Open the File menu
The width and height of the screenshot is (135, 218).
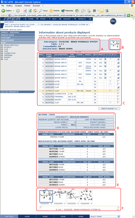[x=3, y=6]
